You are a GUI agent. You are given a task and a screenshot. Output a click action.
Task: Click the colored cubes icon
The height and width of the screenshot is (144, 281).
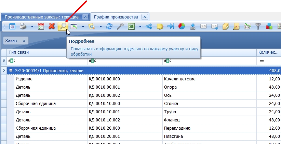pyautogui.click(x=269, y=27)
